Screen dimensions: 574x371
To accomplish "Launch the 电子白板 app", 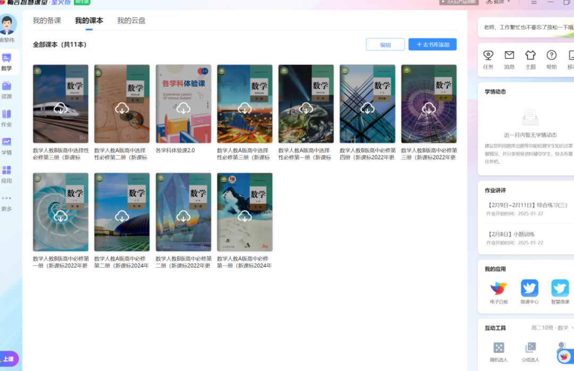I will (x=499, y=292).
